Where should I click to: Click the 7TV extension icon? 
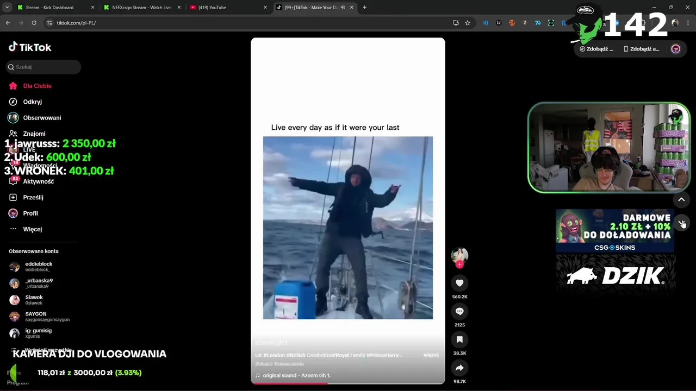click(x=538, y=23)
